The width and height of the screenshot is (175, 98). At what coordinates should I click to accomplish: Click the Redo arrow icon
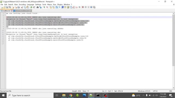tap(34, 7)
